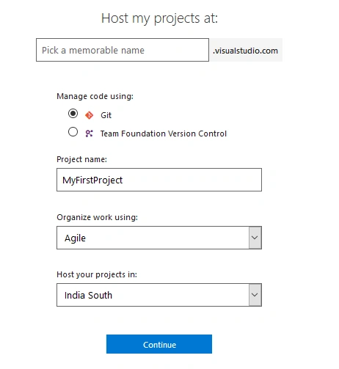The height and width of the screenshot is (369, 339).
Task: Click the Host my projects at heading
Action: coord(159,18)
